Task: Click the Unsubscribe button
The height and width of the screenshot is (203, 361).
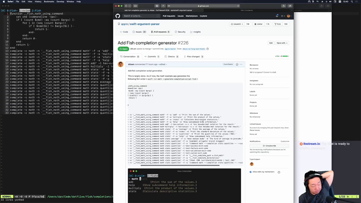Action: coord(269,146)
